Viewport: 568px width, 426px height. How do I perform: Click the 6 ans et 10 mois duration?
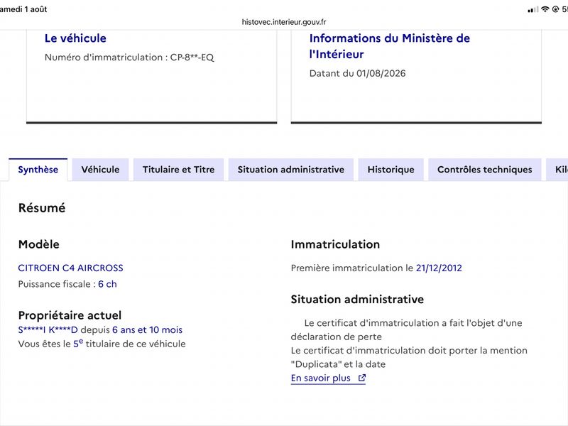148,330
